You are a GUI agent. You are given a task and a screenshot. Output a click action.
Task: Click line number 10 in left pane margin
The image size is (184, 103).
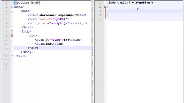pyautogui.click(x=6, y=40)
